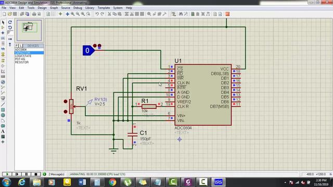Click the rotation angle input field
Viewport: 333px width, 187px height.
pyautogui.click(x=10, y=33)
